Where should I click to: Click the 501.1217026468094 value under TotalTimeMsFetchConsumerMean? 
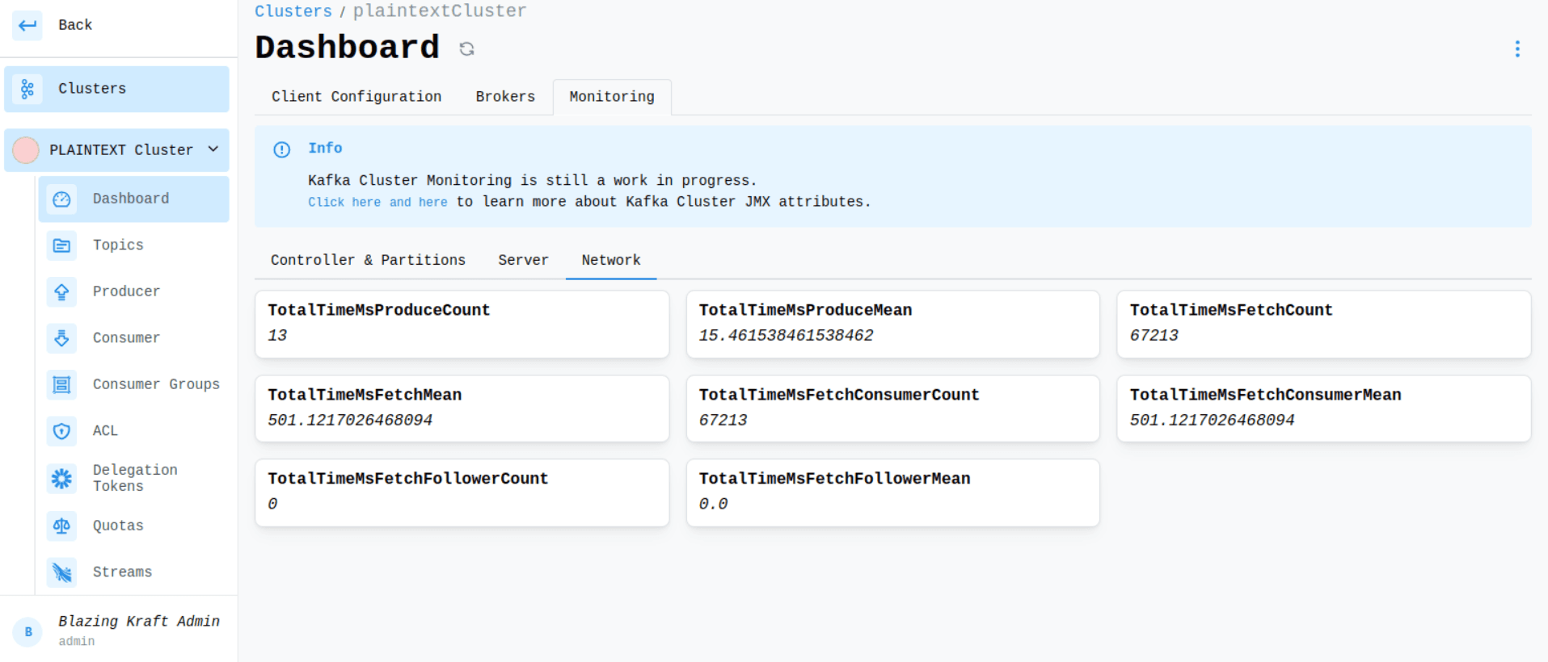1213,420
